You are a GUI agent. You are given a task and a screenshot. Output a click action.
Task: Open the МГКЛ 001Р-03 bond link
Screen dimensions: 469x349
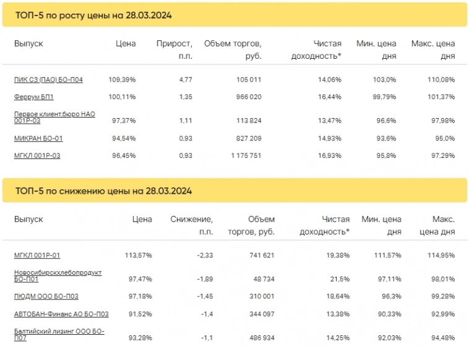37,155
